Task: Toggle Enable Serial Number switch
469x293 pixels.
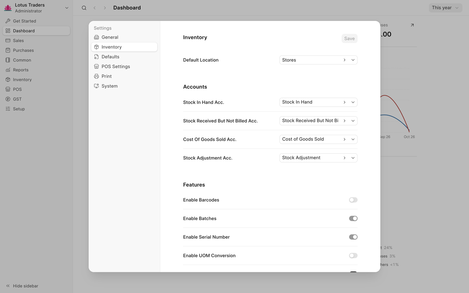Action: click(x=353, y=237)
